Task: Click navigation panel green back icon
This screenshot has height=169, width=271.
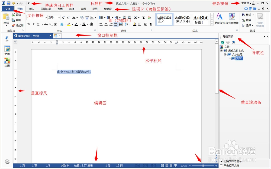Action: pyautogui.click(x=222, y=42)
